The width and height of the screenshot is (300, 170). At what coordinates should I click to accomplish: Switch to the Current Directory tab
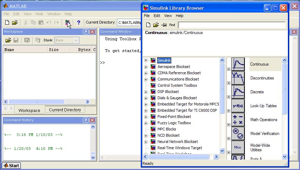click(x=65, y=110)
